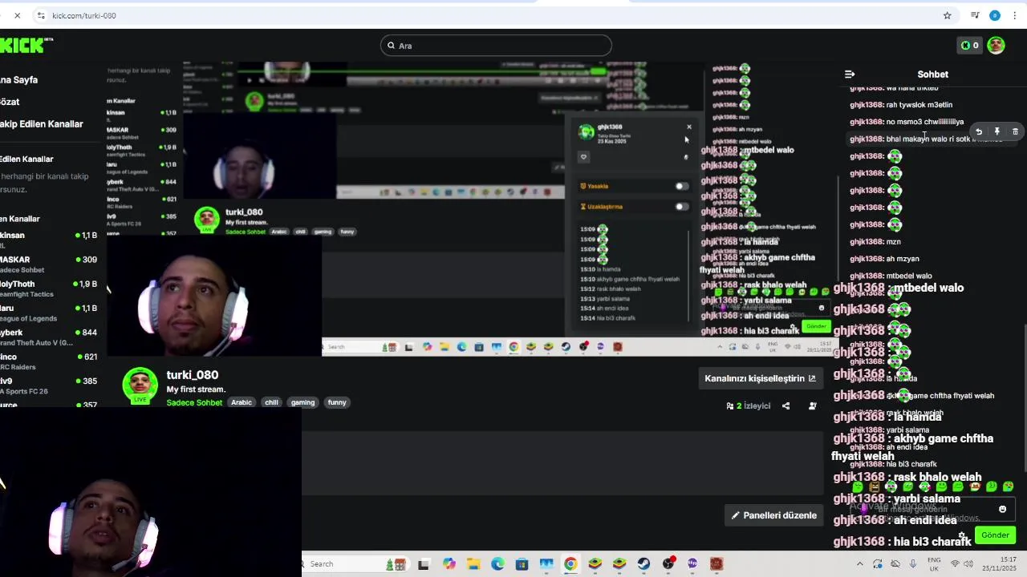The width and height of the screenshot is (1027, 577).
Task: Send message with Gönder button
Action: click(x=995, y=535)
